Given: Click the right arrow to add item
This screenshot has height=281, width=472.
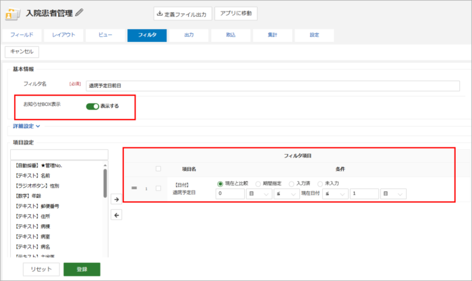Looking at the screenshot, I should click(117, 199).
